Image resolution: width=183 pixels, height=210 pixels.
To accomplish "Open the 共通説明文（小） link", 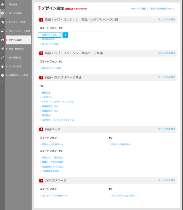I will click(x=50, y=106).
